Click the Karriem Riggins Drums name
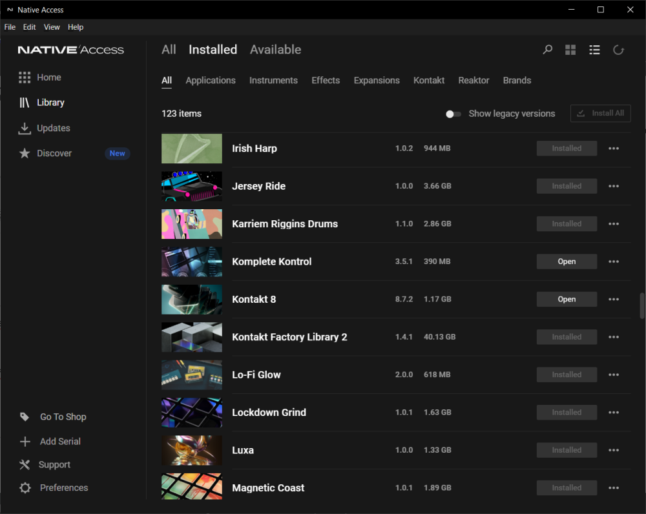Screen dimensions: 646x514 pyautogui.click(x=285, y=223)
